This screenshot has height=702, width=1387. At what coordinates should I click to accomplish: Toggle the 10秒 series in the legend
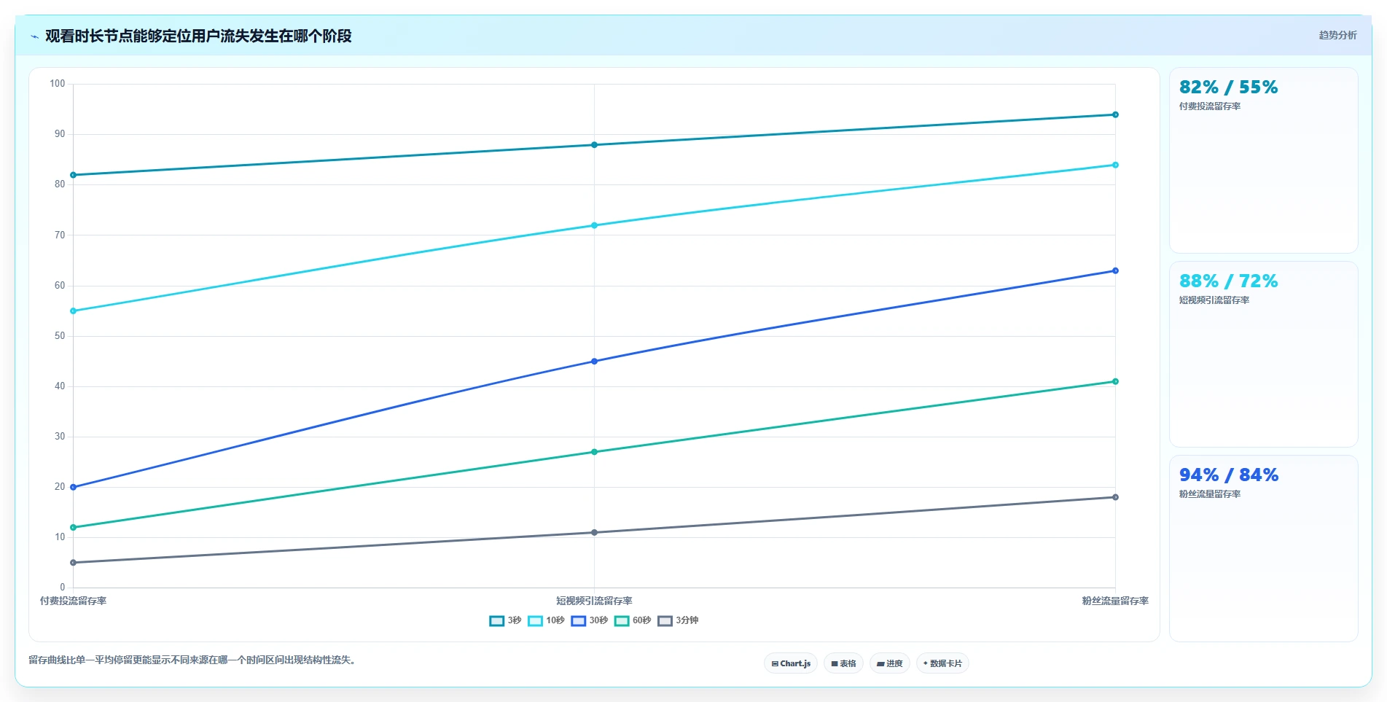pos(546,620)
